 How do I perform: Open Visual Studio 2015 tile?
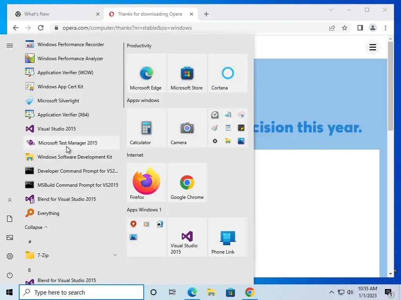click(x=187, y=237)
